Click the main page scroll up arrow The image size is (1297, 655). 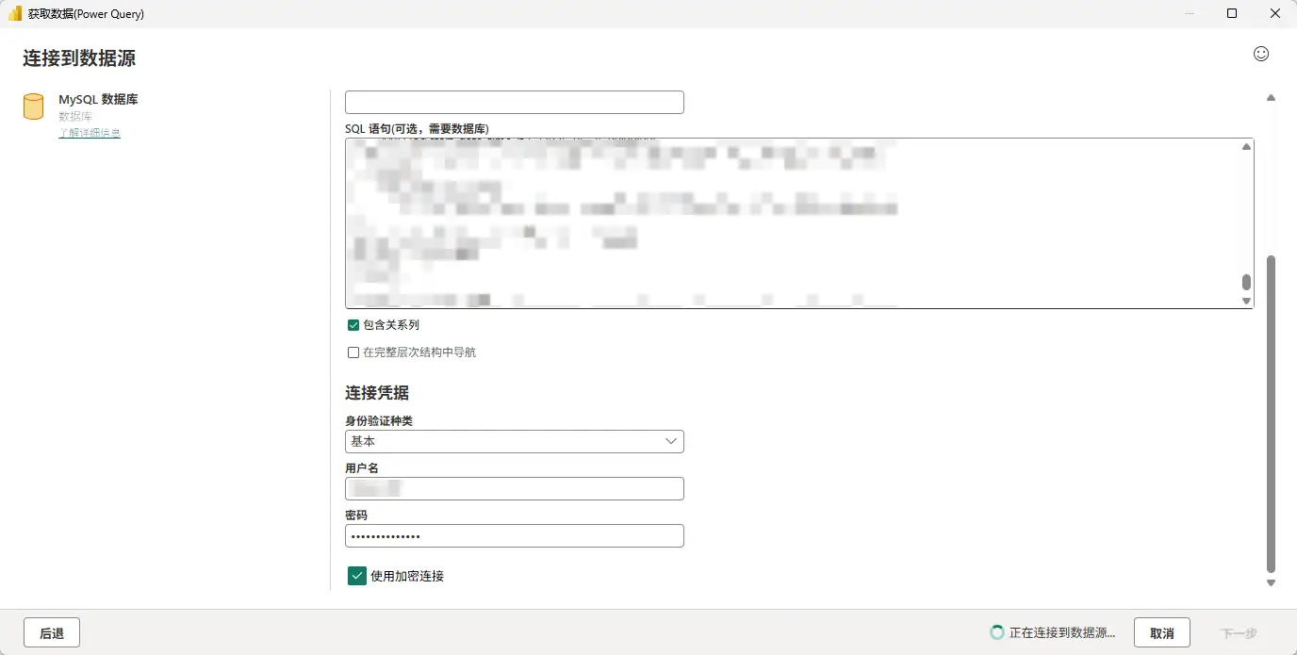[1271, 98]
